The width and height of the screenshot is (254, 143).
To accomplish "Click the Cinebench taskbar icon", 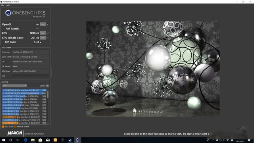I will tap(78, 140).
